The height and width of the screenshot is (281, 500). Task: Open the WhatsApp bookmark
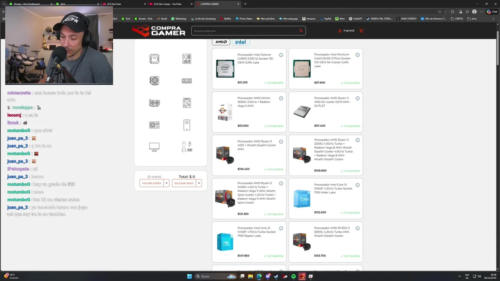[179, 19]
